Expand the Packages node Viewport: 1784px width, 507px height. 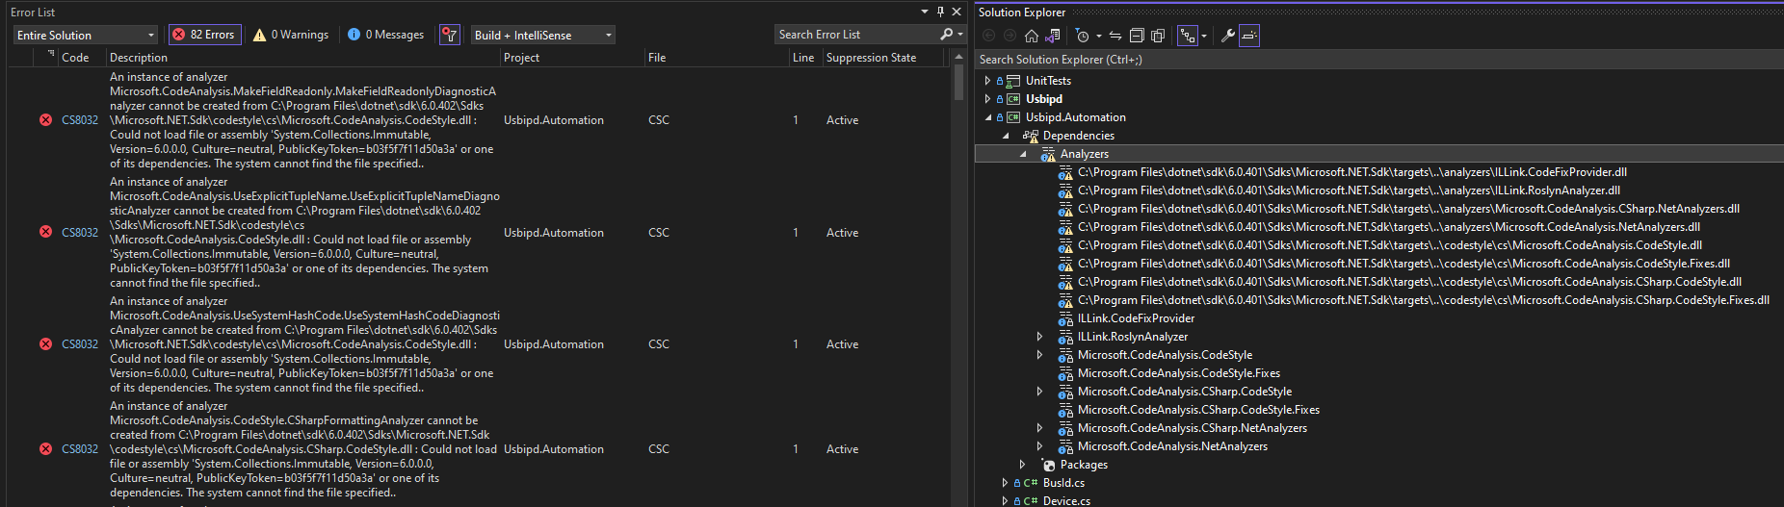tap(1022, 465)
